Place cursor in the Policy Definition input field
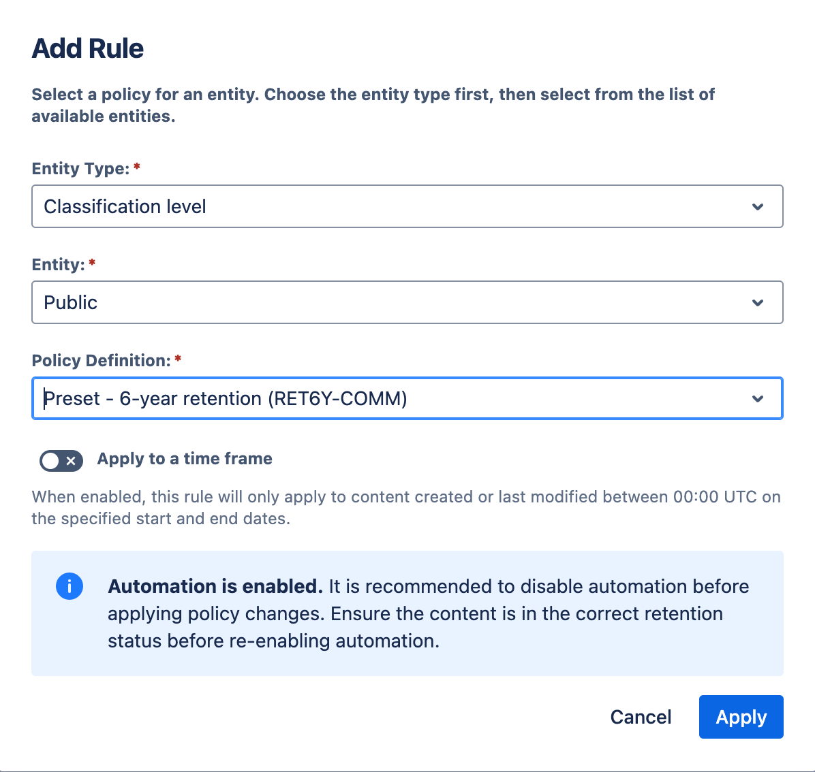This screenshot has width=815, height=772. [273, 398]
